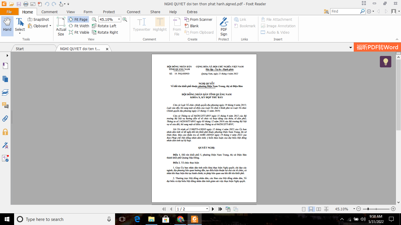Enable Single Page display mode
The width and height of the screenshot is (401, 225).
(304, 209)
